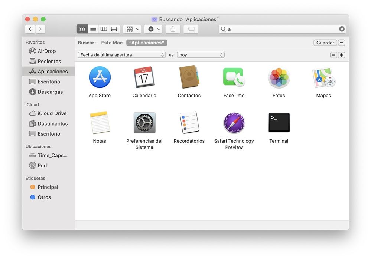Select 'Este Mac' search scope

pyautogui.click(x=112, y=43)
